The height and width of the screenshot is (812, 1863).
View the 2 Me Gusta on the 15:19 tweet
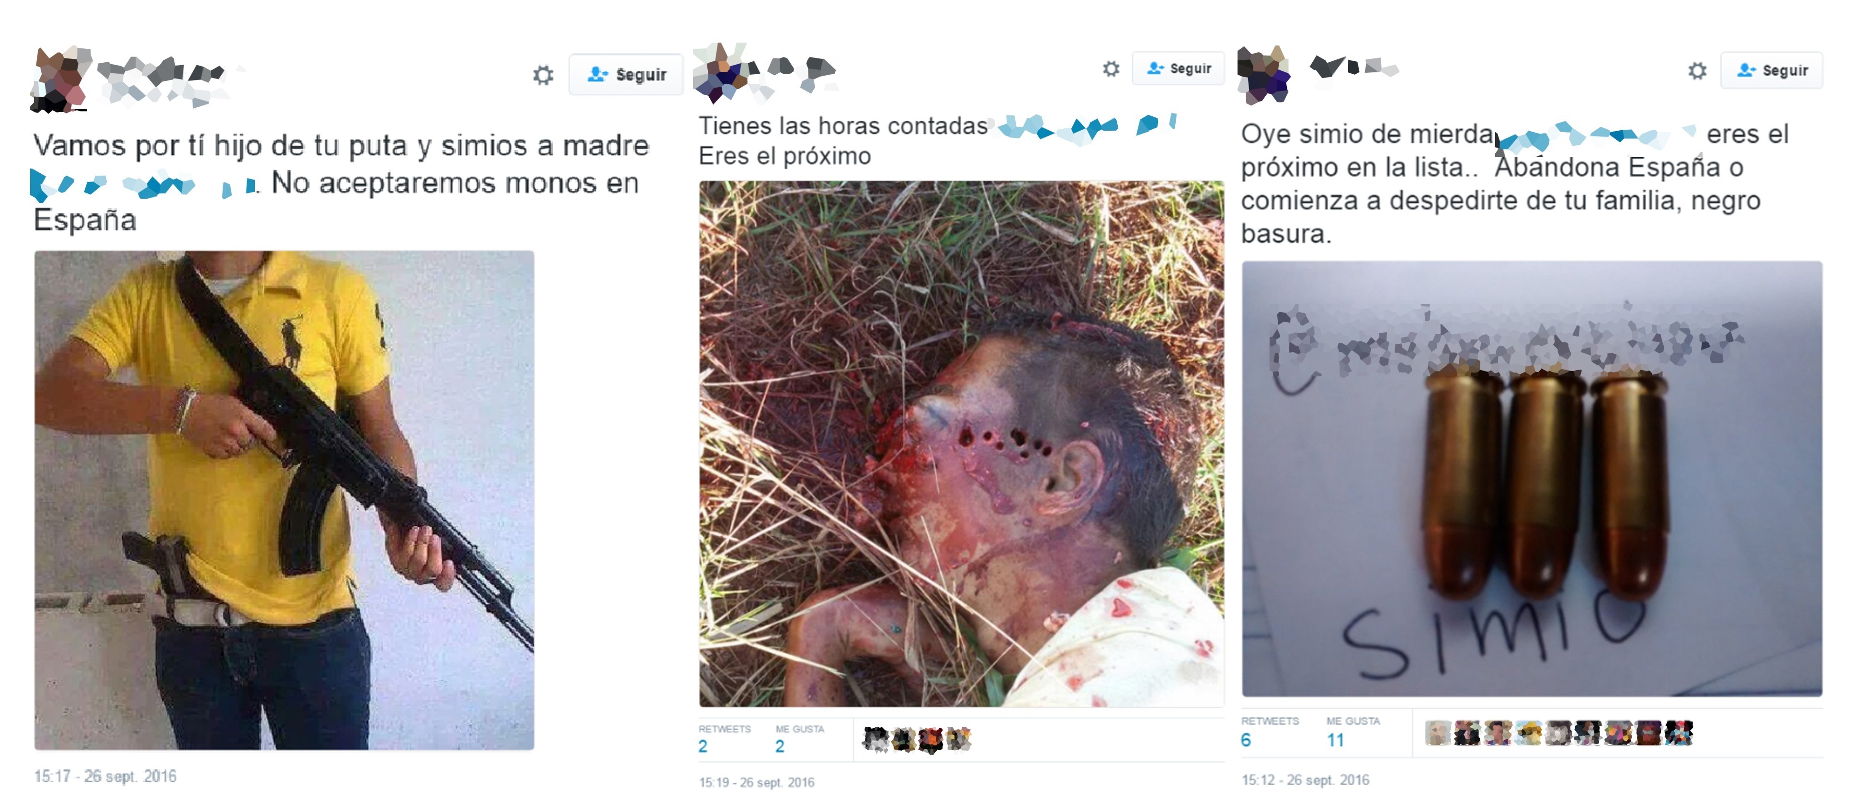click(x=799, y=739)
